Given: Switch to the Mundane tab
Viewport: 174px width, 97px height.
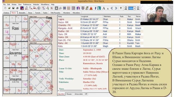Looking at the screenshot, I should tap(67, 13).
